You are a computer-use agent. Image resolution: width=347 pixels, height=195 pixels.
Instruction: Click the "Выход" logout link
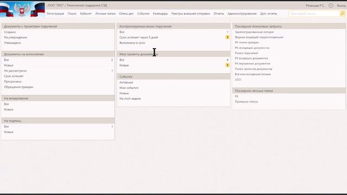click(x=342, y=5)
